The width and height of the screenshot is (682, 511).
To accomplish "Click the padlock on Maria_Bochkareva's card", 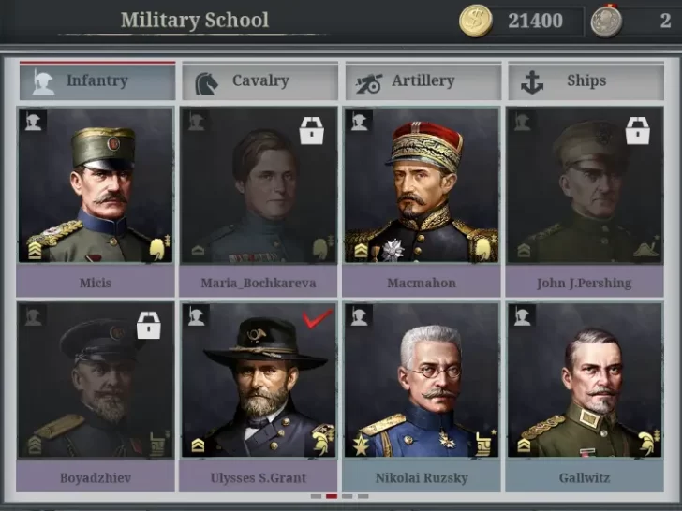I will tap(312, 130).
